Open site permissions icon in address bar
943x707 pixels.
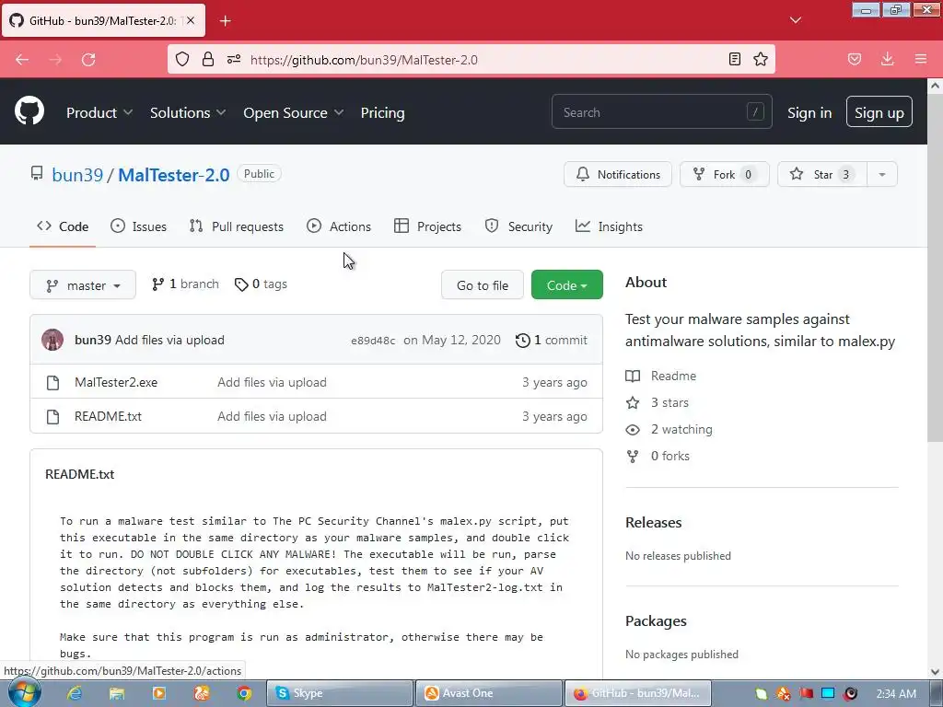point(234,59)
